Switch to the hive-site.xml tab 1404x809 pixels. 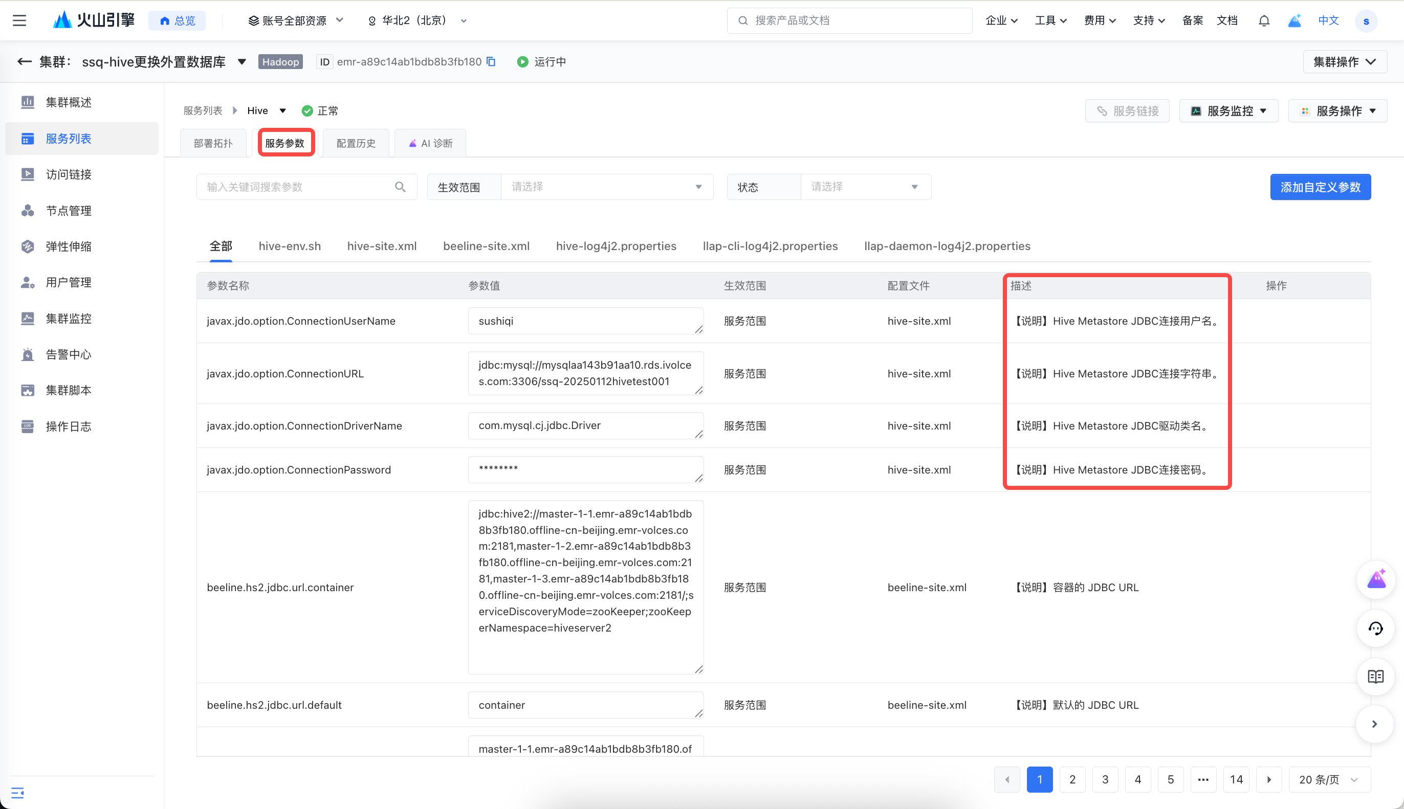click(382, 246)
